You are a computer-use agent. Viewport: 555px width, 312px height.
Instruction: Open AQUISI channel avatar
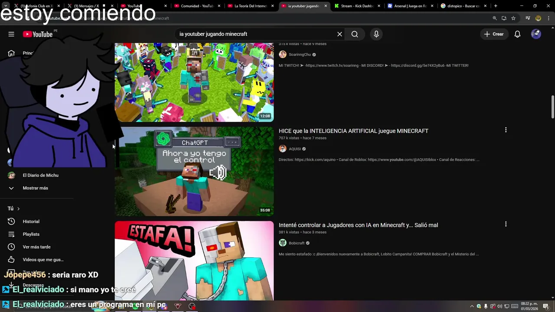pyautogui.click(x=283, y=149)
